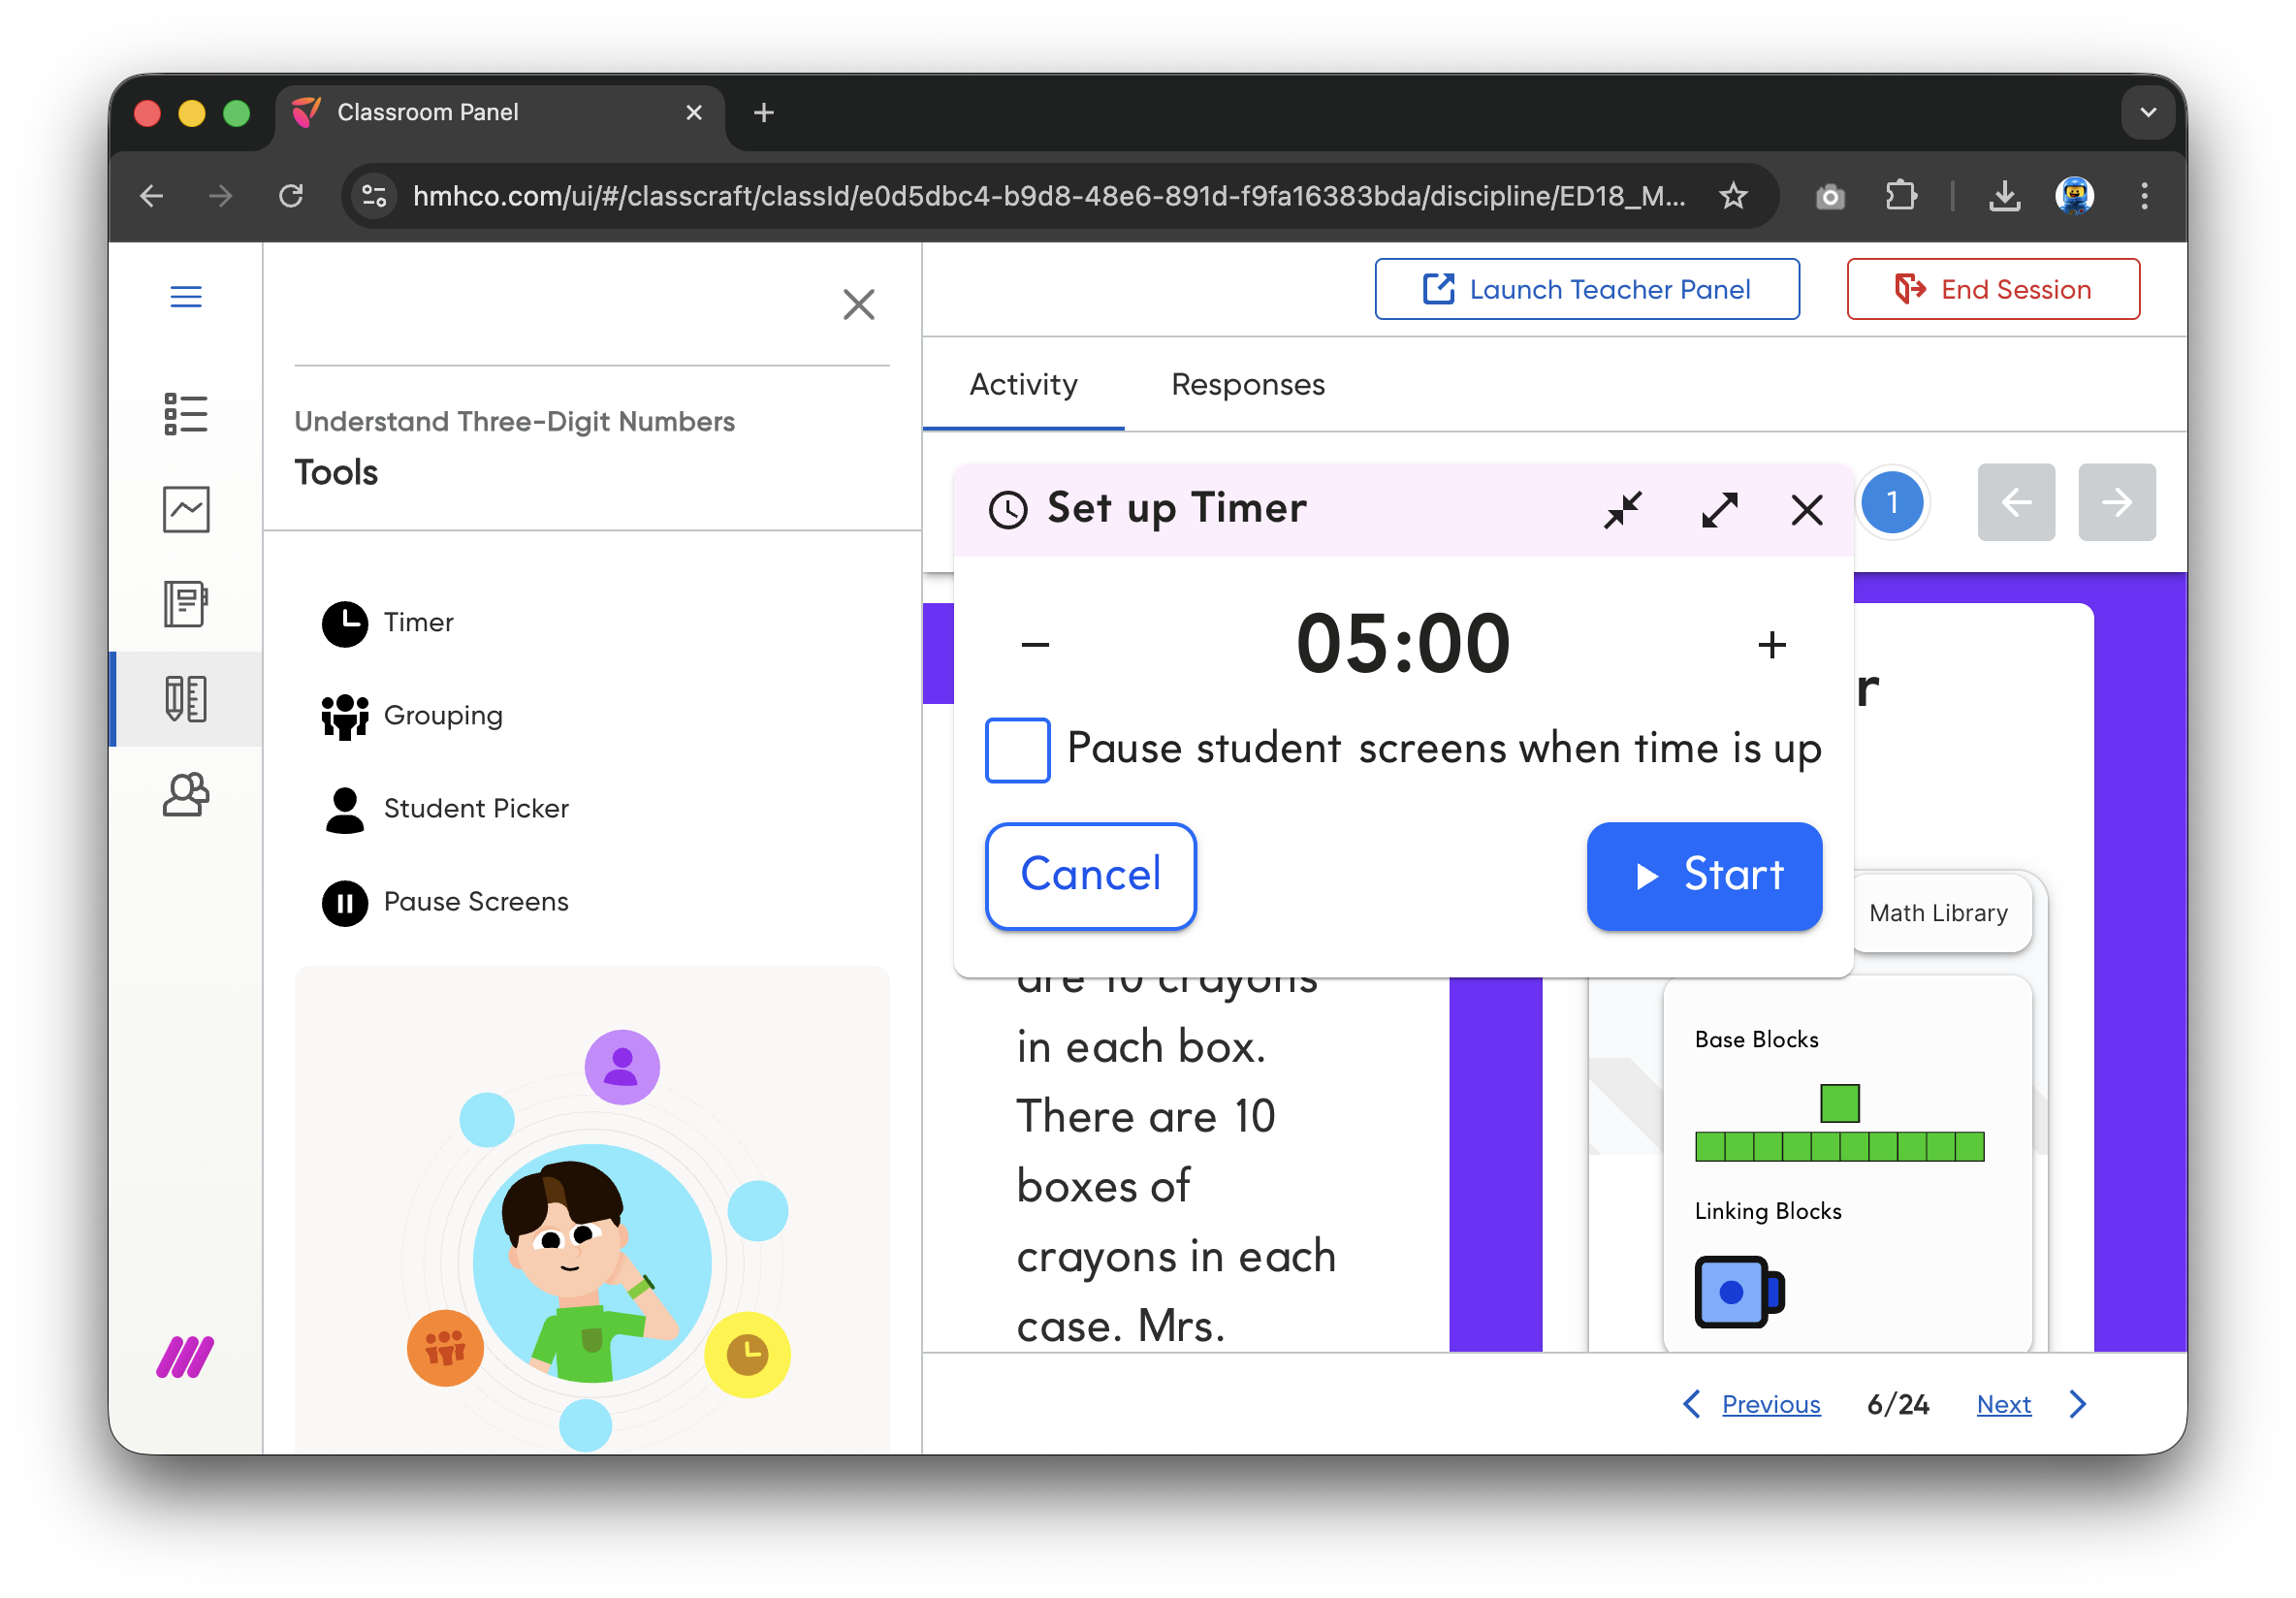Click Launch Teacher Panel button
This screenshot has height=1598, width=2296.
coord(1586,289)
